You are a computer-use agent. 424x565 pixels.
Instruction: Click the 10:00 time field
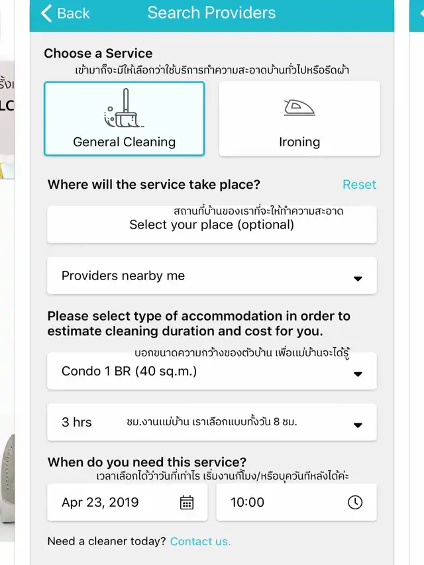[x=296, y=502]
